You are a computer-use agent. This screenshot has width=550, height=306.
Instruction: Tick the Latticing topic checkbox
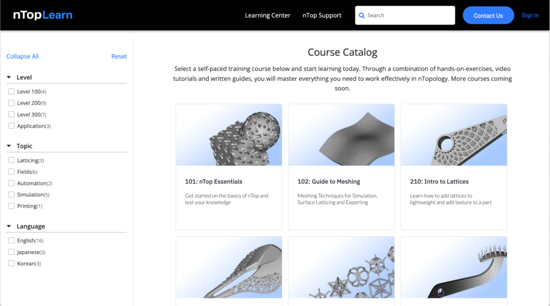click(x=11, y=161)
